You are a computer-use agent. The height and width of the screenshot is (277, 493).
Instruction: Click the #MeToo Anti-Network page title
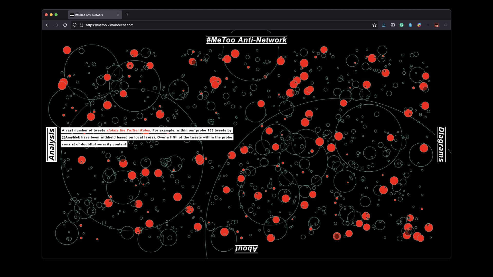click(246, 40)
